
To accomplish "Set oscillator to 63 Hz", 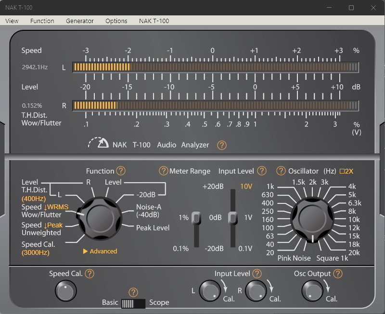I will click(x=270, y=236).
